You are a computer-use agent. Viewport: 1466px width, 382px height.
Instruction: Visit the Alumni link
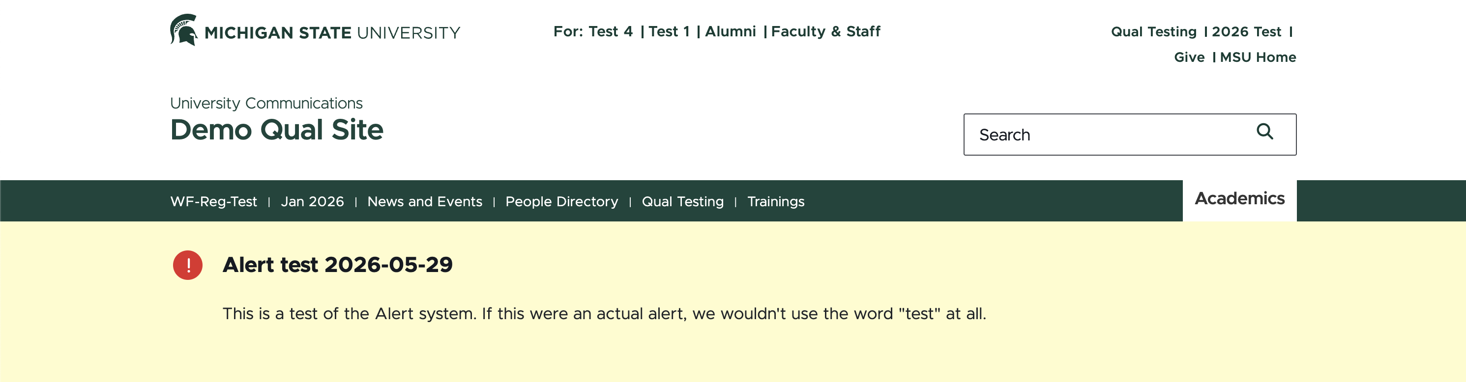730,31
